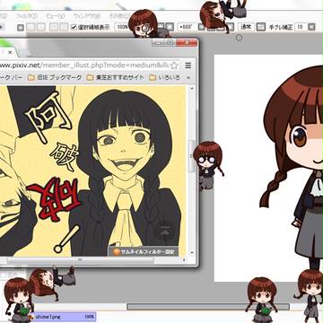This screenshot has height=323, width=323.
Task: Show hidden bookmarks with the chevron
Action: [x=188, y=78]
